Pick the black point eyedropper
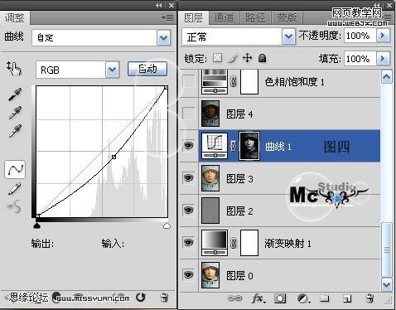396x310 pixels. pos(15,94)
